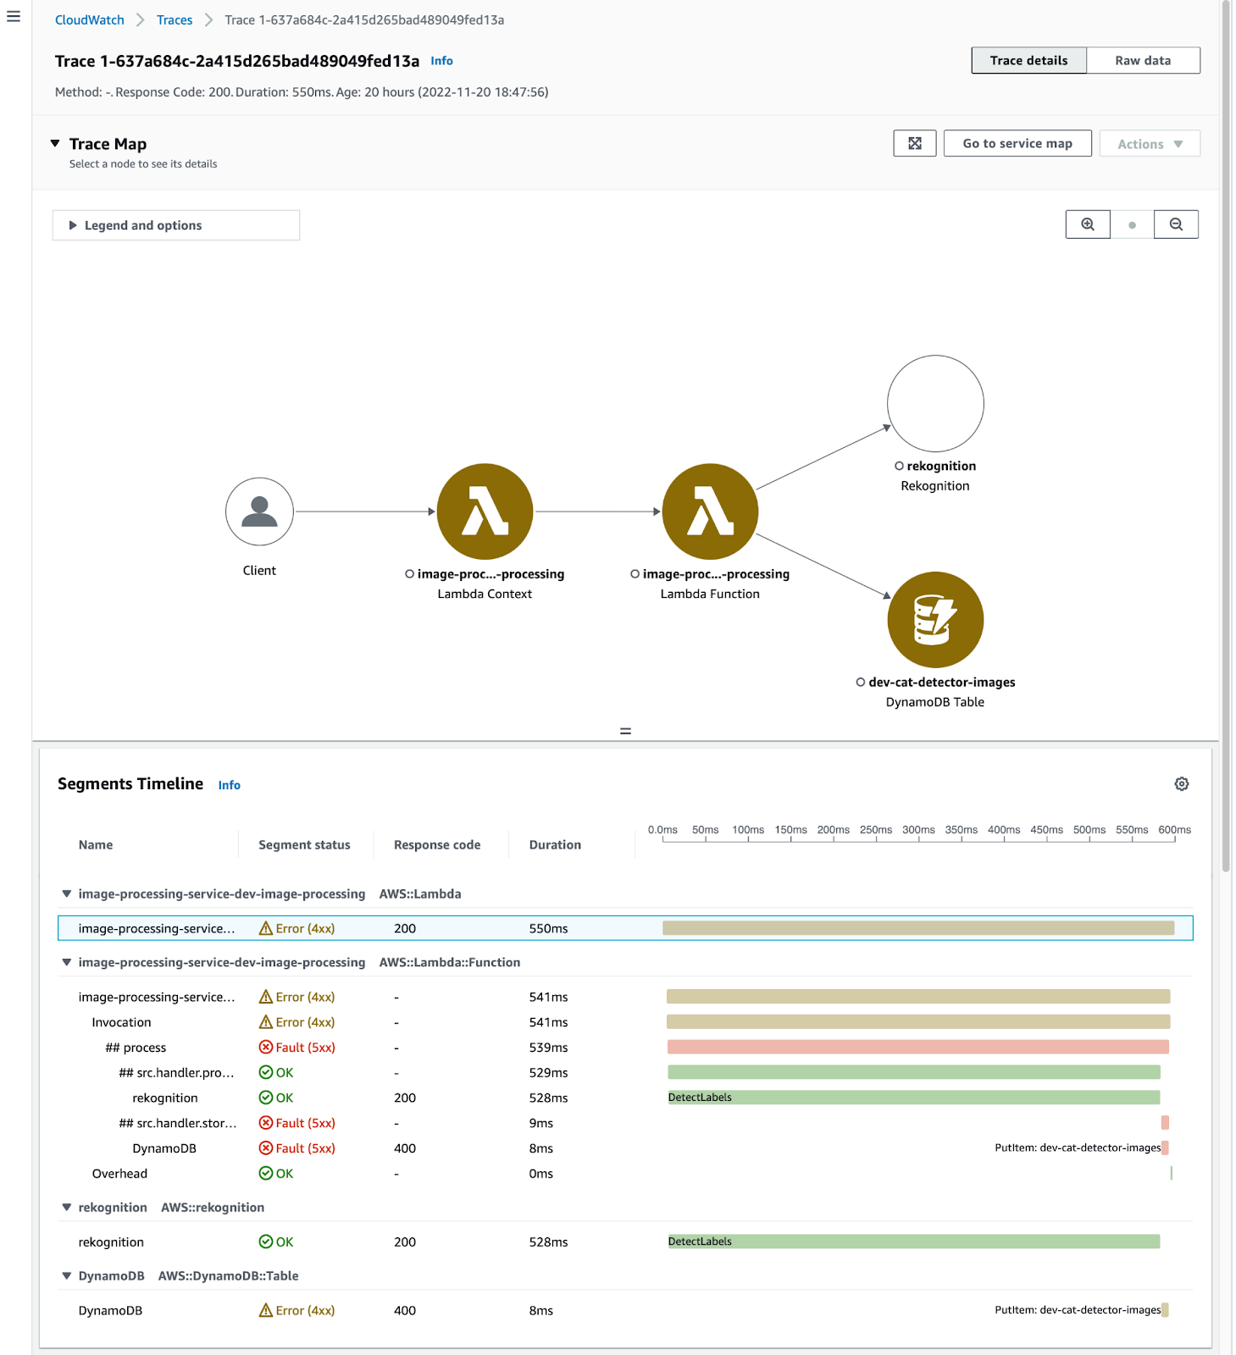Go to CloudWatch breadcrumb

pyautogui.click(x=90, y=19)
